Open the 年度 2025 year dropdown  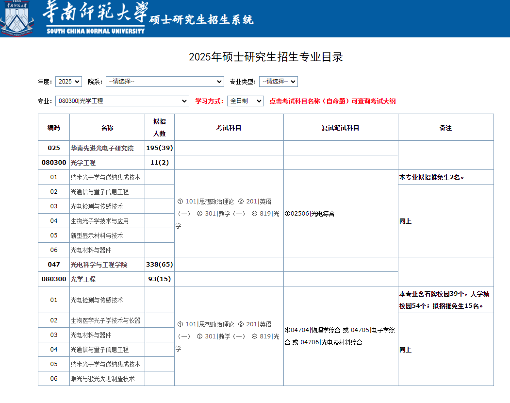click(x=68, y=82)
